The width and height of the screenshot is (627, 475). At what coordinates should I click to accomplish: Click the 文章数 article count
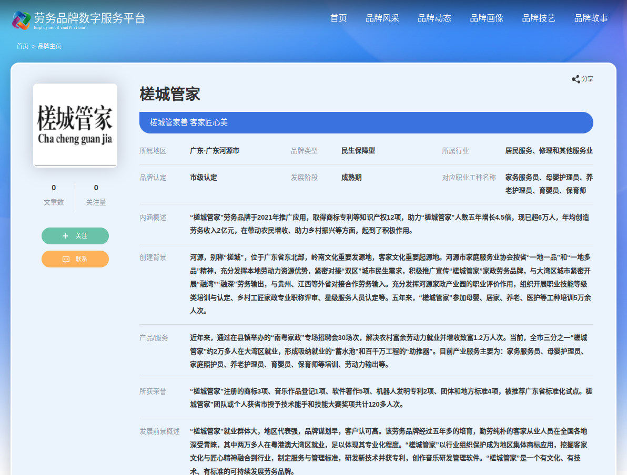click(x=54, y=202)
